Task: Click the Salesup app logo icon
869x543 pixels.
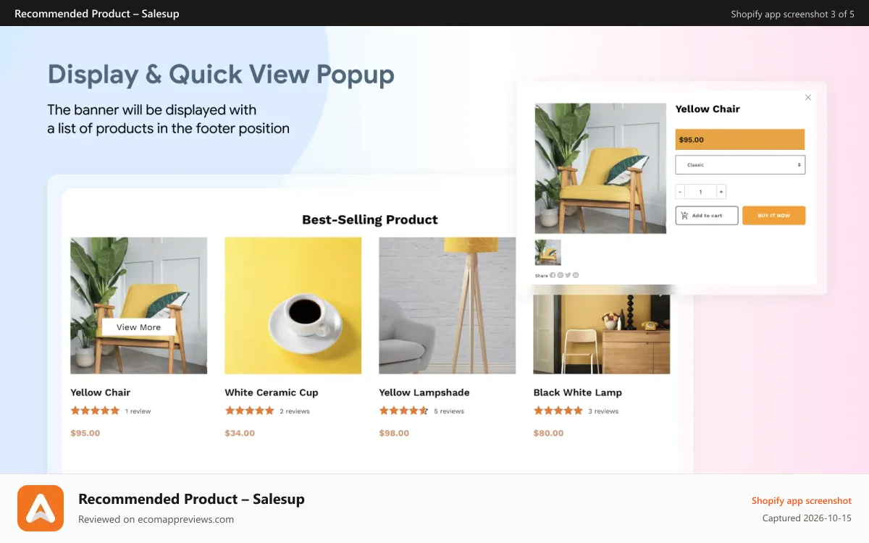Action: [41, 508]
